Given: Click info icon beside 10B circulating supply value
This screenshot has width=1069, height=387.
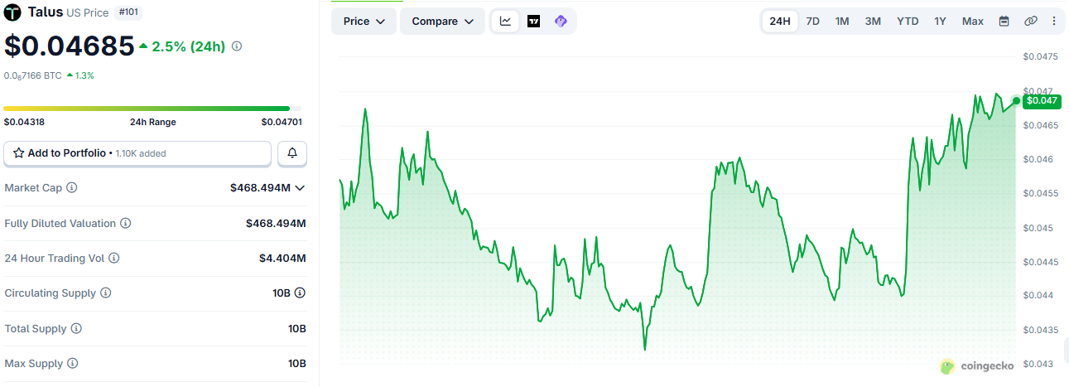Looking at the screenshot, I should pos(300,293).
